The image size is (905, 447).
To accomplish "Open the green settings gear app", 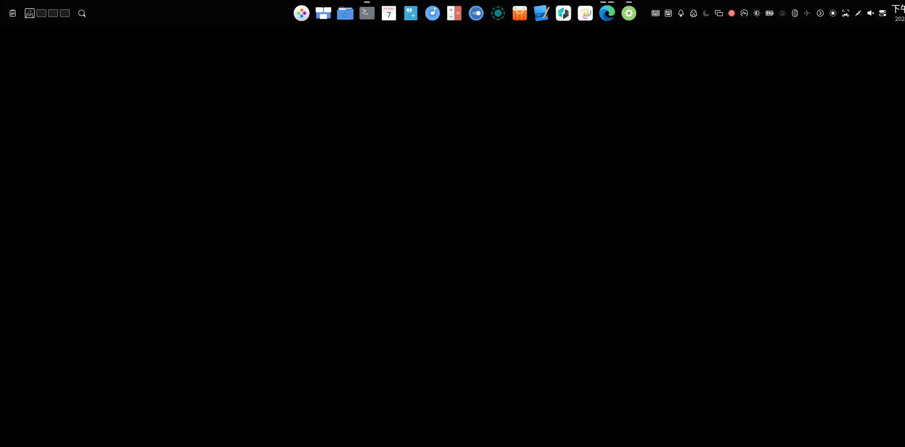I will pyautogui.click(x=629, y=13).
